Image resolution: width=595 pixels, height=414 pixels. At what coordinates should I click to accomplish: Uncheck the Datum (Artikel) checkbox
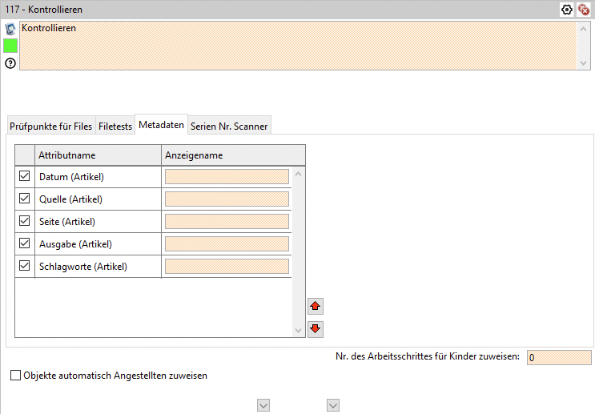24,176
